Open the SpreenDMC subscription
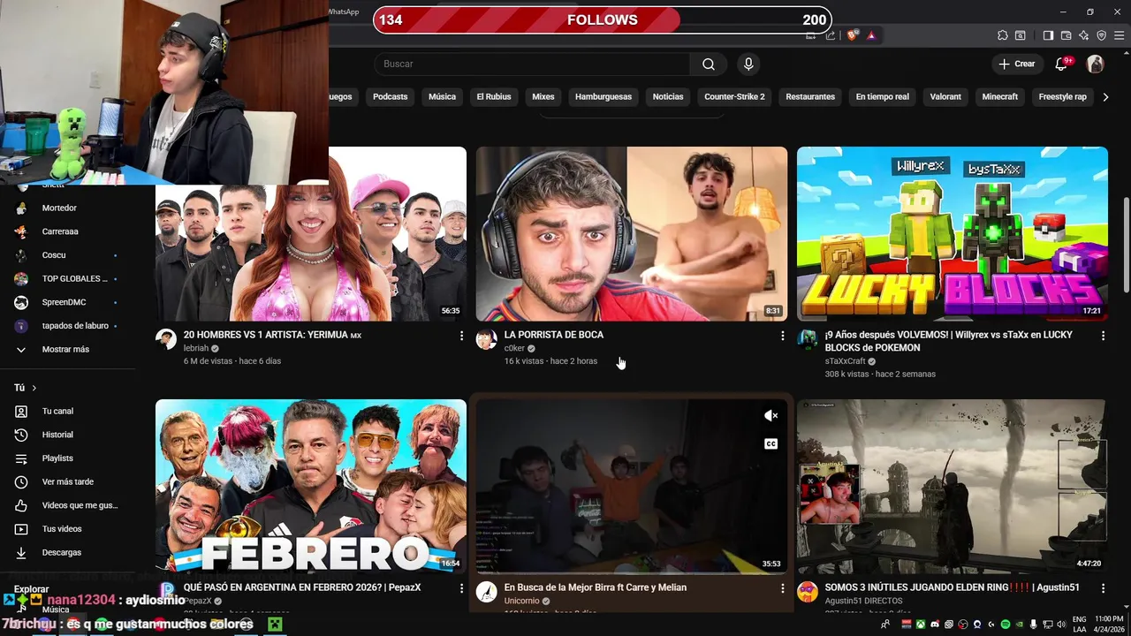 pyautogui.click(x=64, y=302)
